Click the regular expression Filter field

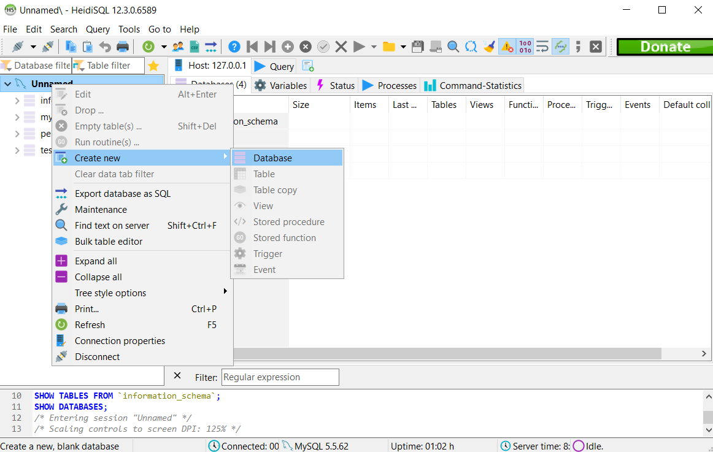pos(280,377)
